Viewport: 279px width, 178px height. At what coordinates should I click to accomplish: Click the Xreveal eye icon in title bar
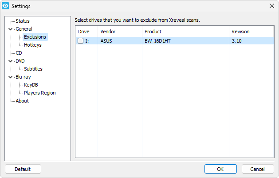[5, 6]
